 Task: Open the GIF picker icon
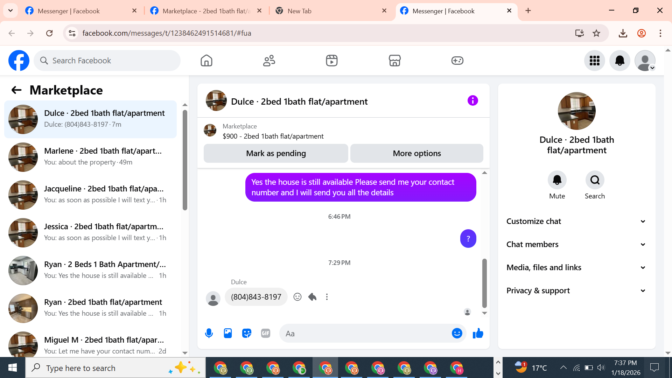coord(266,333)
